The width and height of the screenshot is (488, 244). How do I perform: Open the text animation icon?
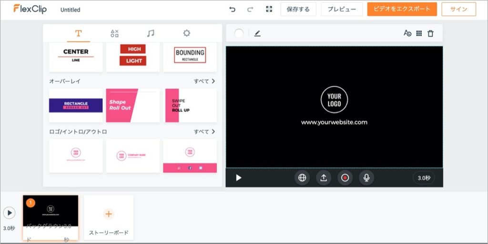(407, 33)
